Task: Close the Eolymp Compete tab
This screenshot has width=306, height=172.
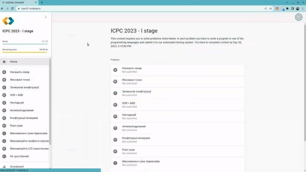Action: [x=36, y=3]
